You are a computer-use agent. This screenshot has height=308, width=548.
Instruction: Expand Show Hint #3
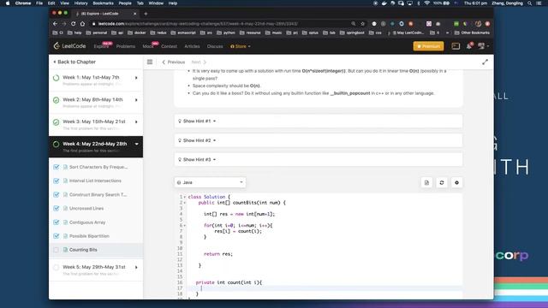[x=318, y=160]
